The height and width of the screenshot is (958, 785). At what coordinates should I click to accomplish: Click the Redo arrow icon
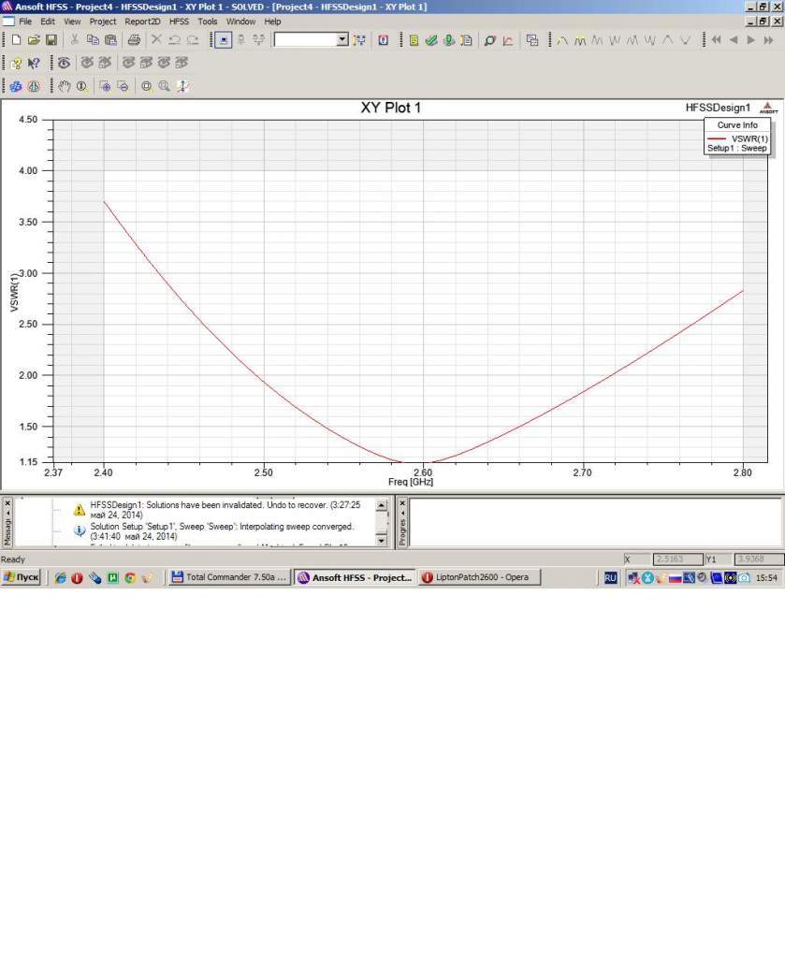[193, 40]
